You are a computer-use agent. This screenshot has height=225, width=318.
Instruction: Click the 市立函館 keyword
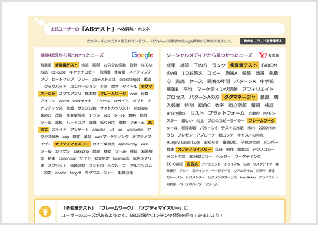237,105
